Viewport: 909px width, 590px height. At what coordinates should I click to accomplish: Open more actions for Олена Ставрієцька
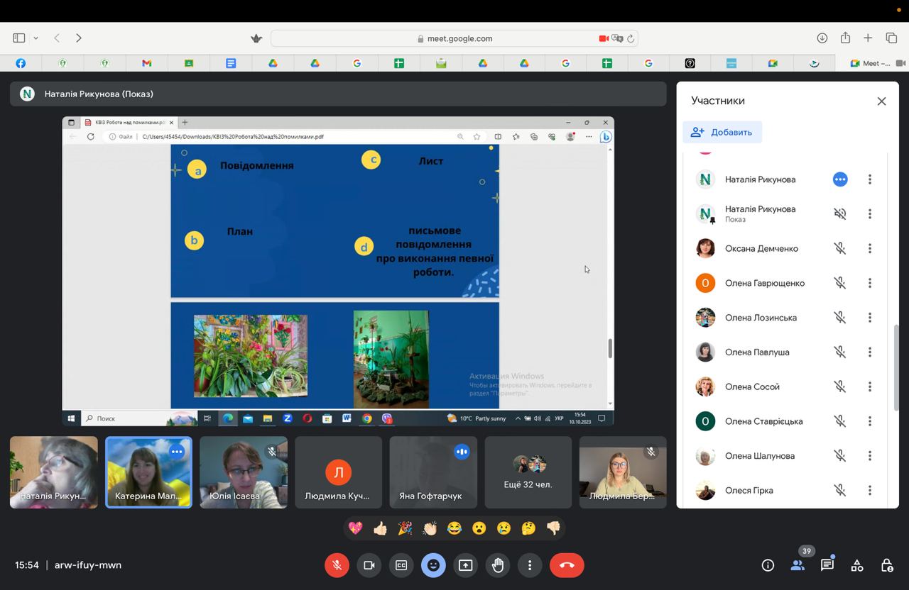[x=870, y=421]
